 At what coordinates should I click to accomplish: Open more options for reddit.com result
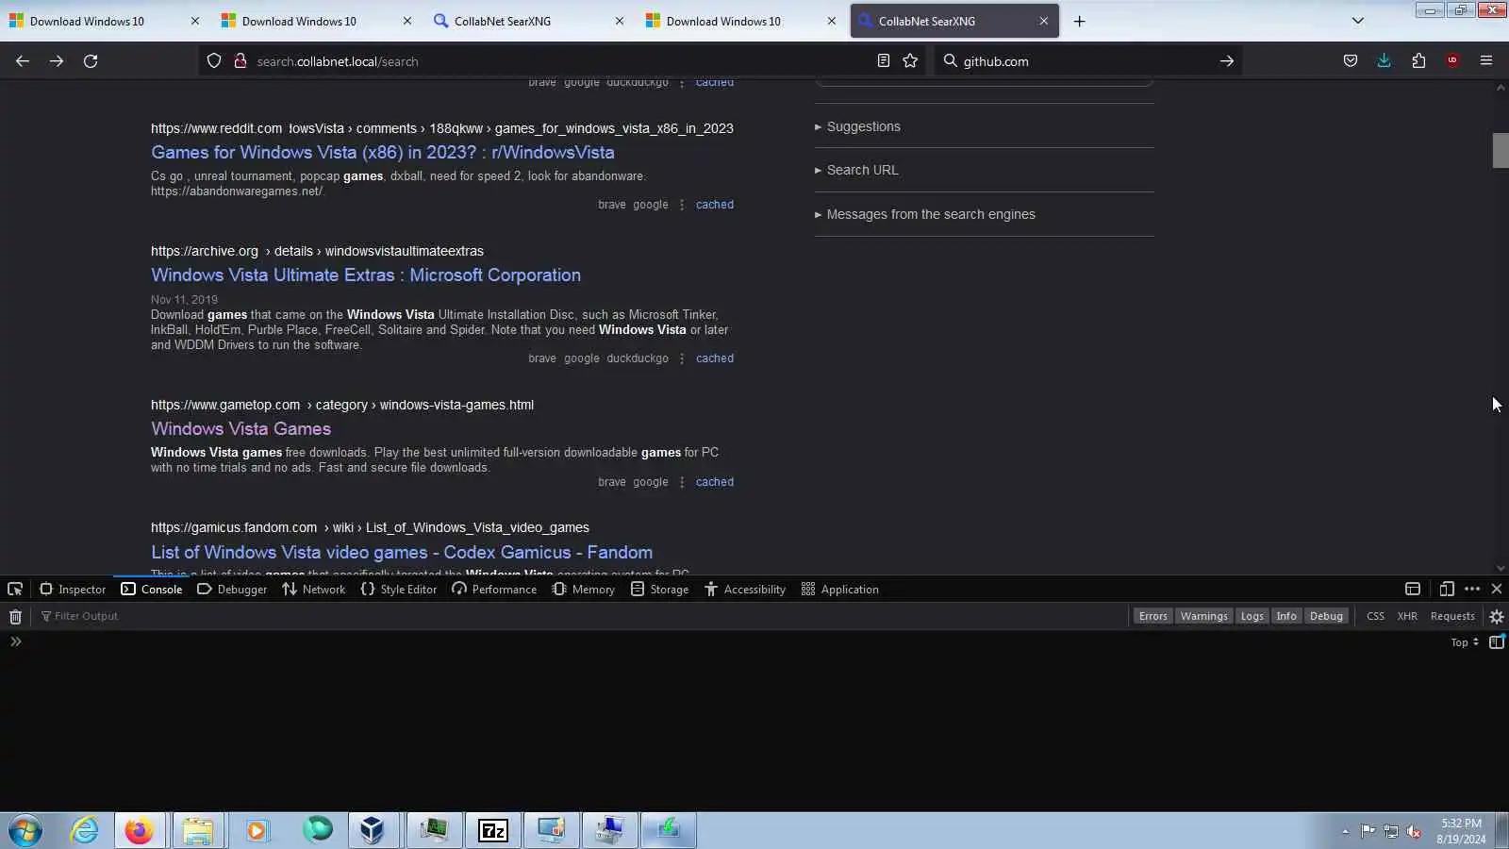(x=682, y=205)
